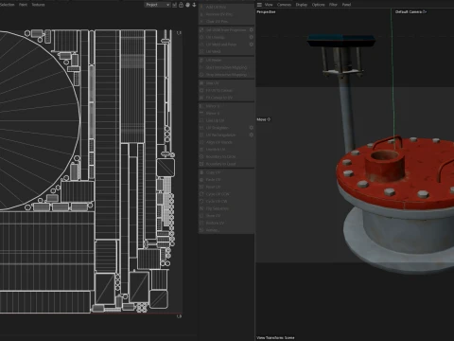Screen dimensions: 454x341
Task: Choose Stop Interactive Mapping
Action: tap(226, 75)
